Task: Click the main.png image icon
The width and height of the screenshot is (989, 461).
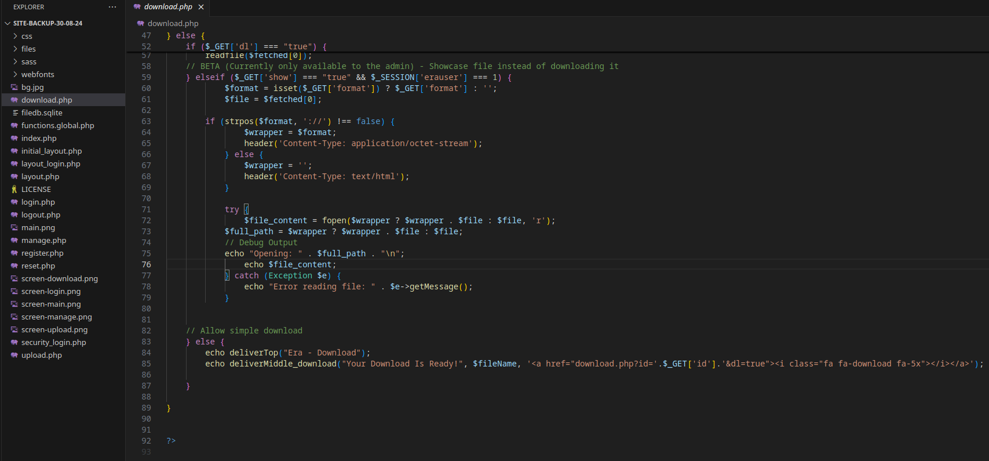Action: coord(14,227)
